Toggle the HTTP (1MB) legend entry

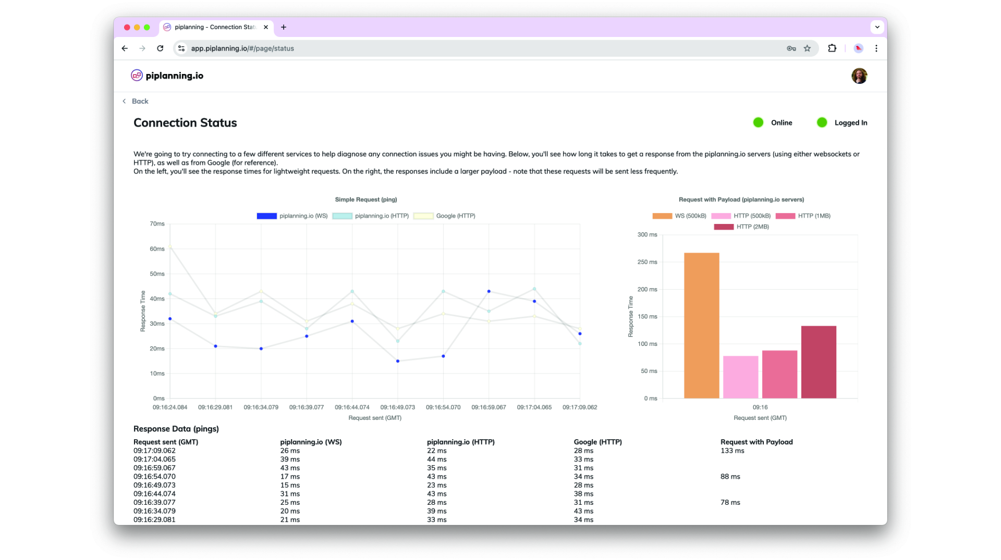pos(803,216)
